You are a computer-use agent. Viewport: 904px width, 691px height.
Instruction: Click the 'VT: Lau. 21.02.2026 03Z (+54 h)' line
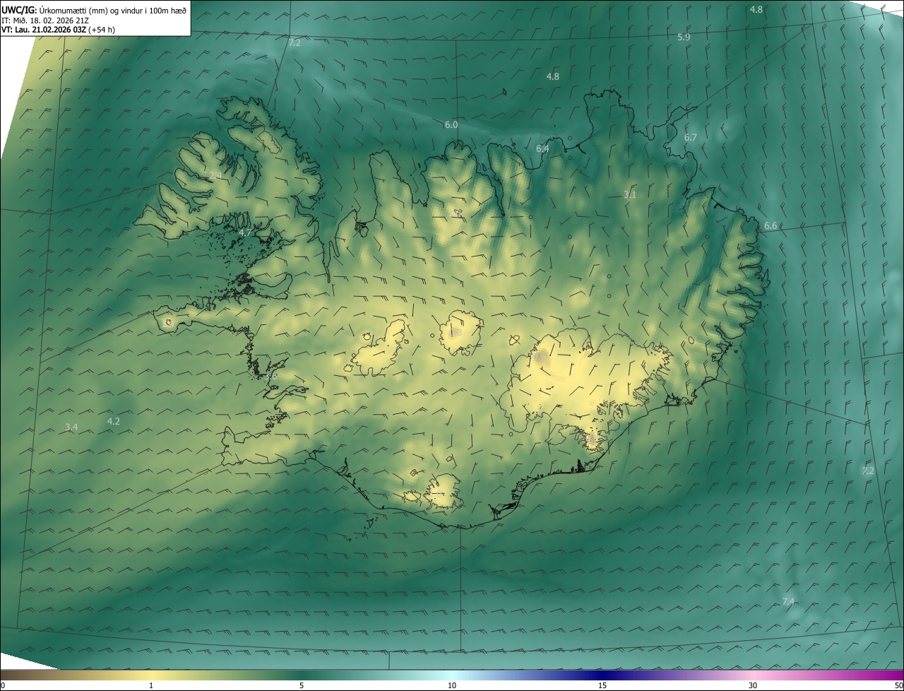[58, 30]
